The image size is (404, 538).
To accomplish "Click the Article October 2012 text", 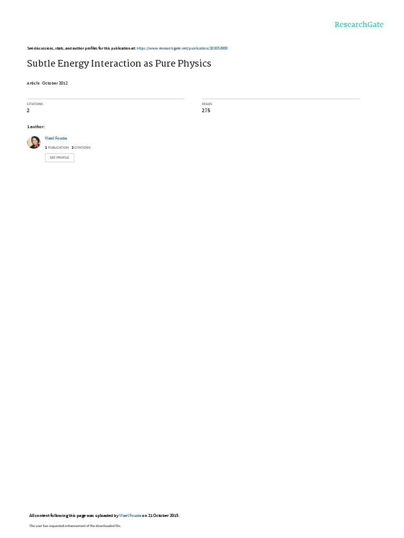I will pos(47,83).
